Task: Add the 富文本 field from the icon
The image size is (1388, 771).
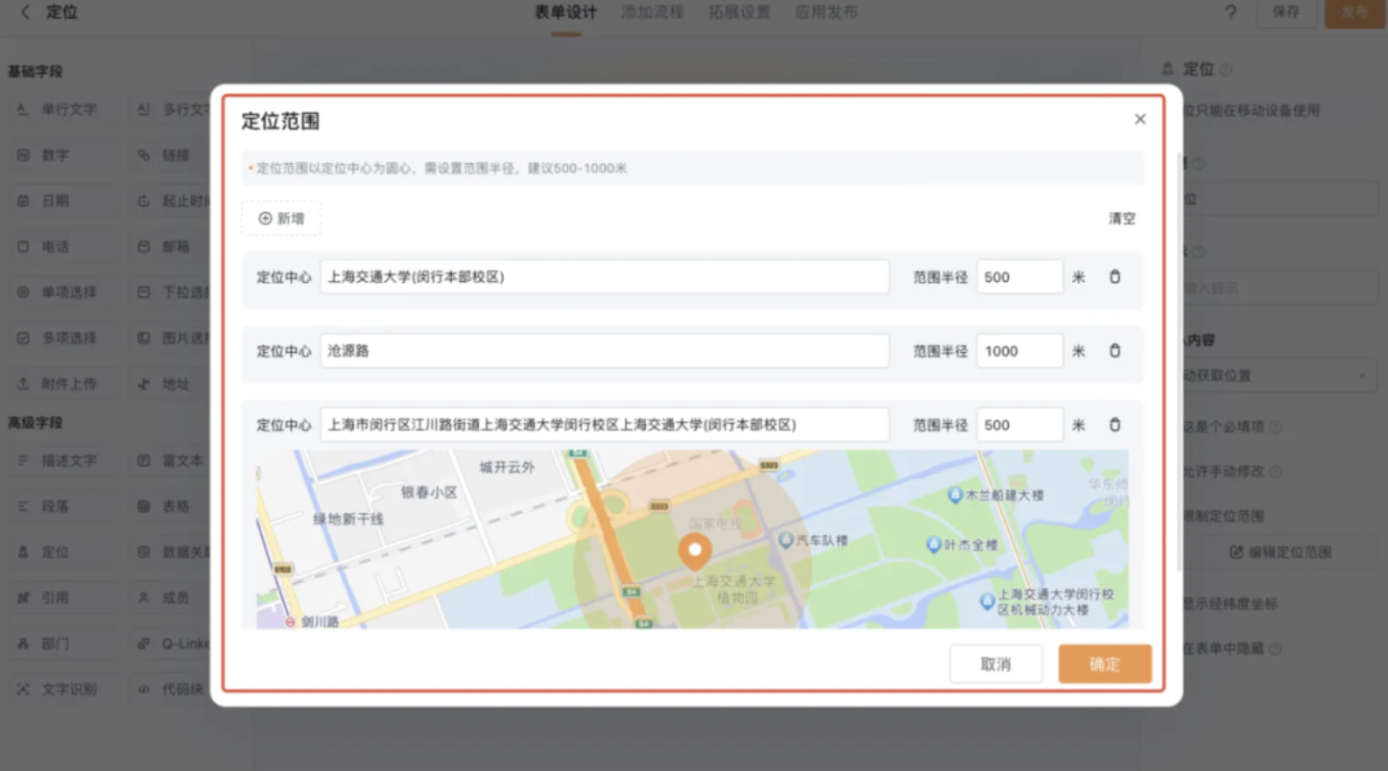Action: pyautogui.click(x=144, y=460)
